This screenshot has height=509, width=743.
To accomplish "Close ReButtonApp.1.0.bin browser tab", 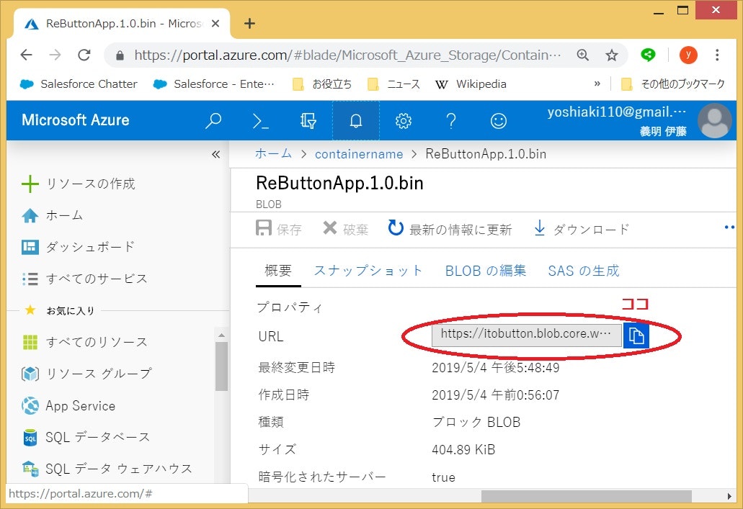I will pyautogui.click(x=215, y=23).
